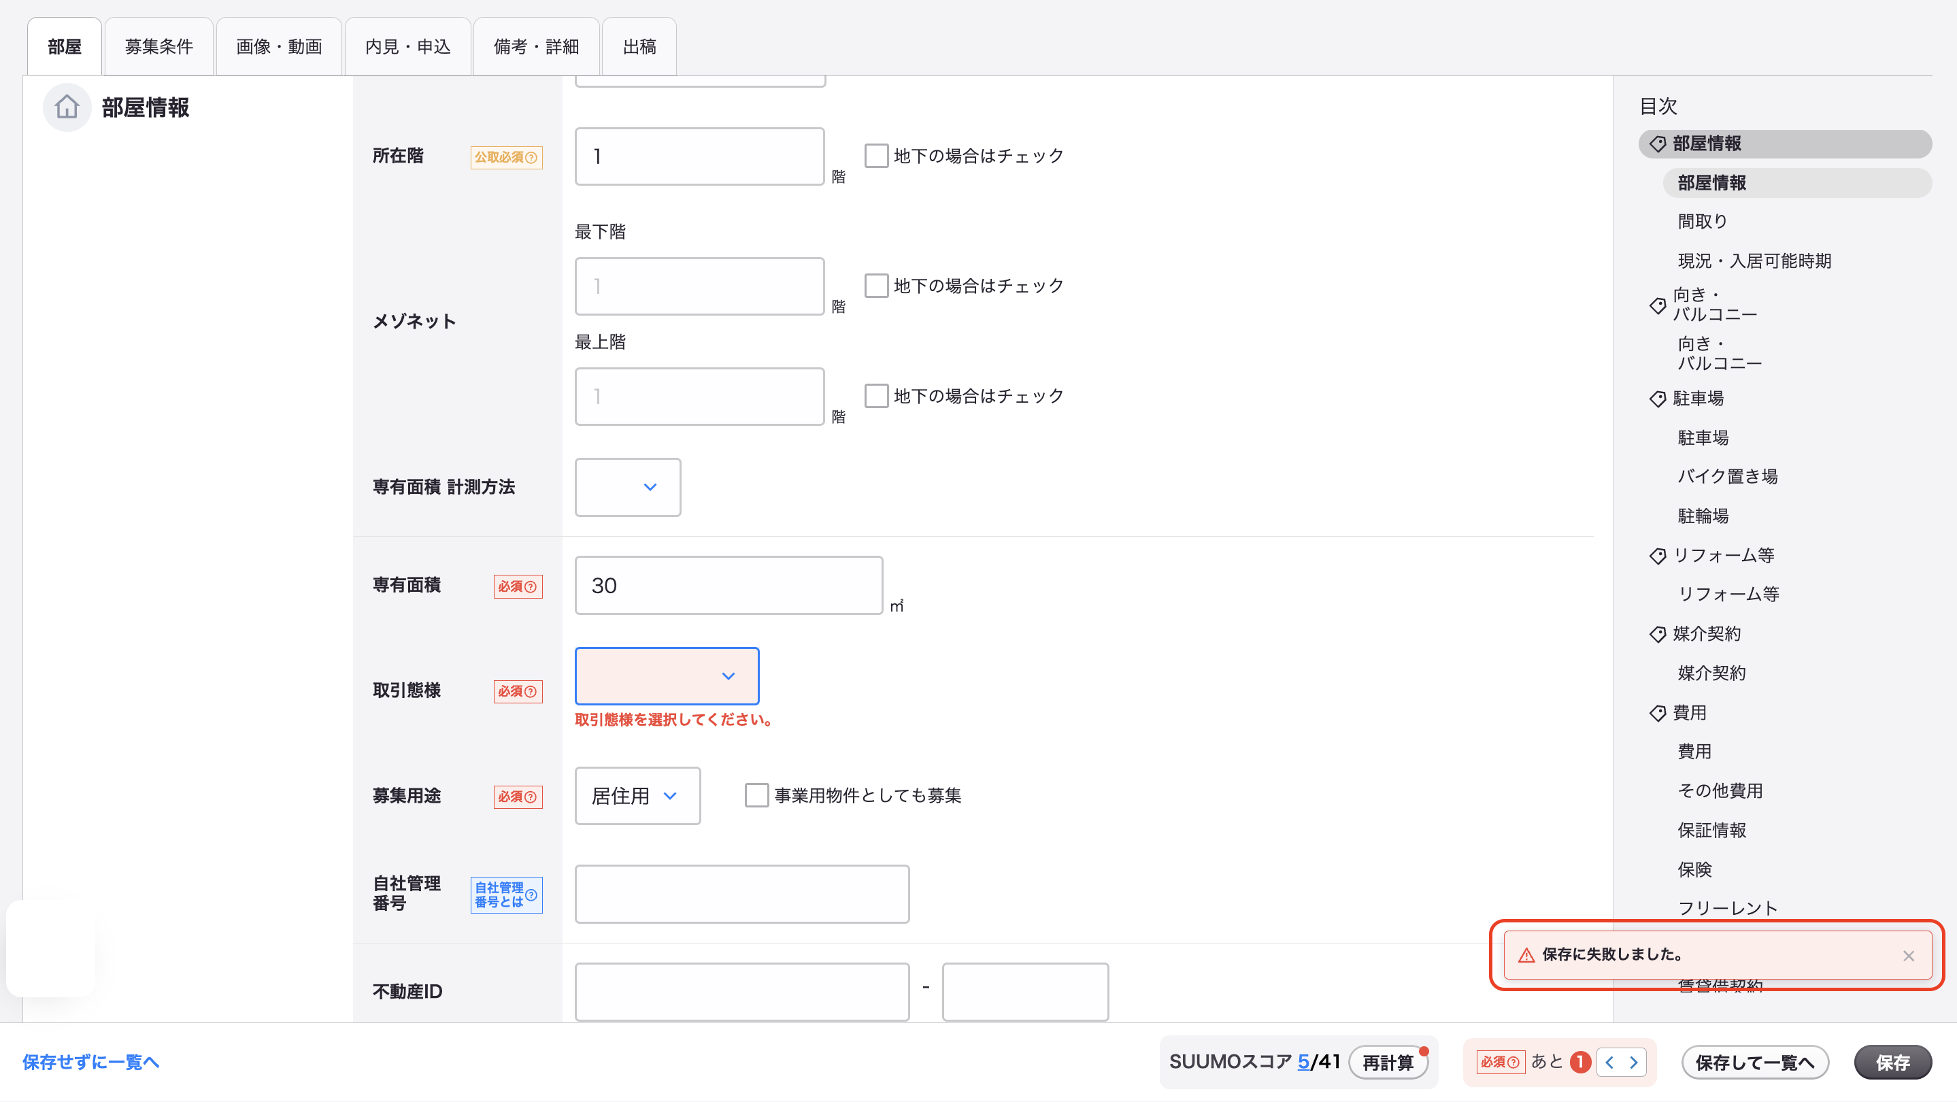Click the house icon beside 部屋情報
This screenshot has width=1957, height=1102.
coord(67,107)
